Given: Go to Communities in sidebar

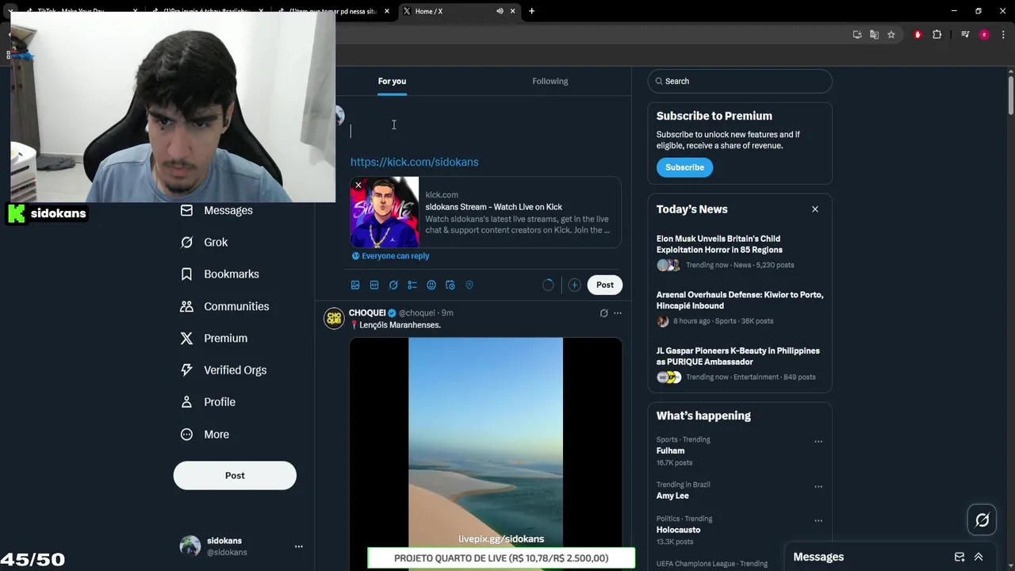Looking at the screenshot, I should click(225, 306).
